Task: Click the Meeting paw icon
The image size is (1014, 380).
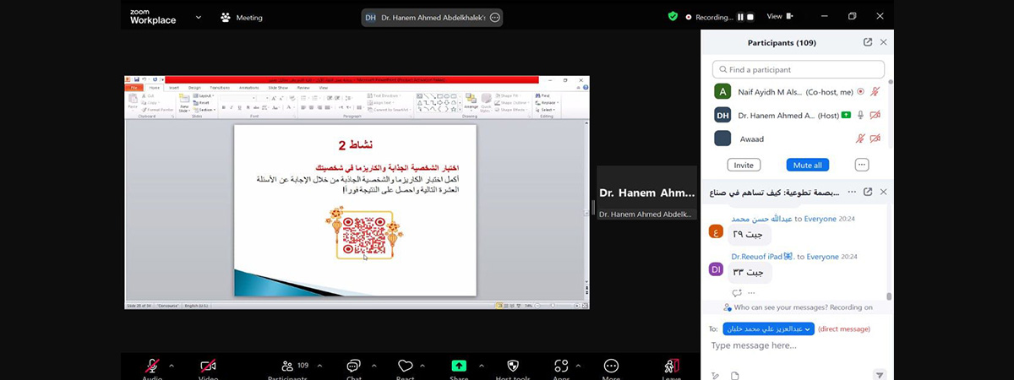Action: click(226, 17)
